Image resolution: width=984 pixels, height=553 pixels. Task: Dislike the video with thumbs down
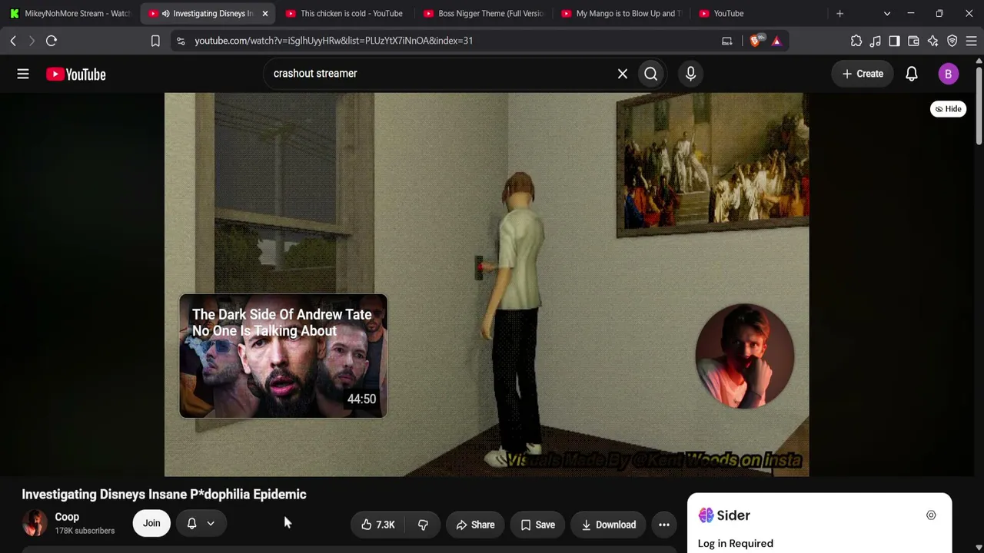click(423, 525)
